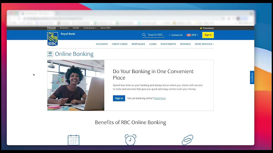Open the Menu hamburger icon

point(50,54)
